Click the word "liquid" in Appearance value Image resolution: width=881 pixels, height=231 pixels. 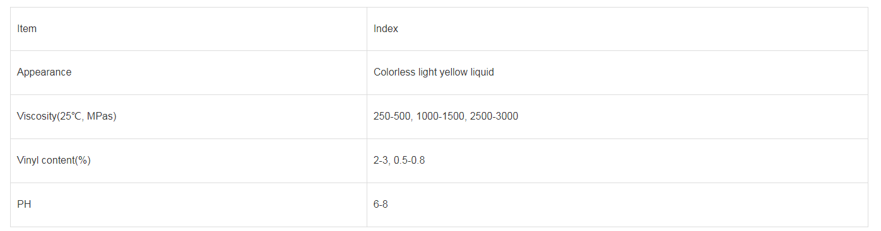pos(482,72)
